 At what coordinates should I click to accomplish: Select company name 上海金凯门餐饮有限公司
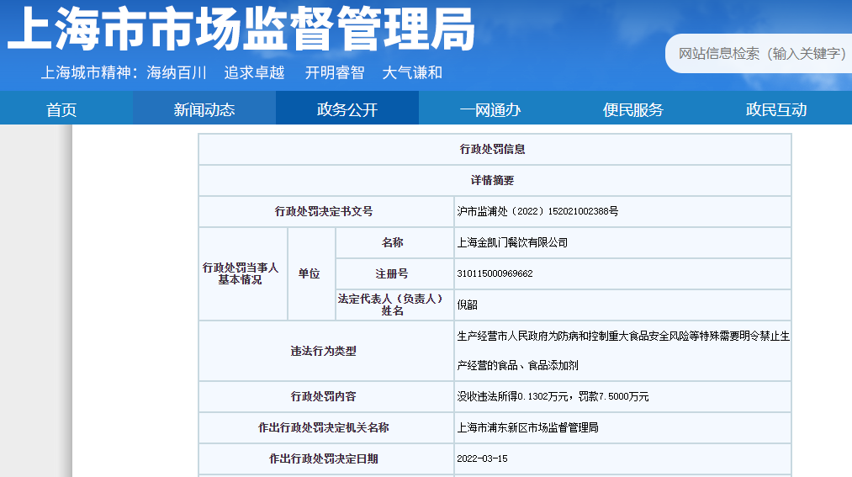coord(512,242)
